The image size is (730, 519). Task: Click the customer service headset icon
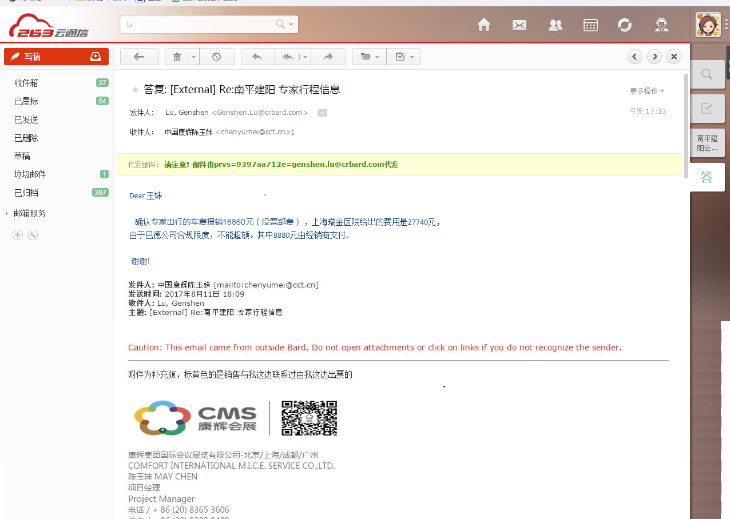[x=661, y=25]
